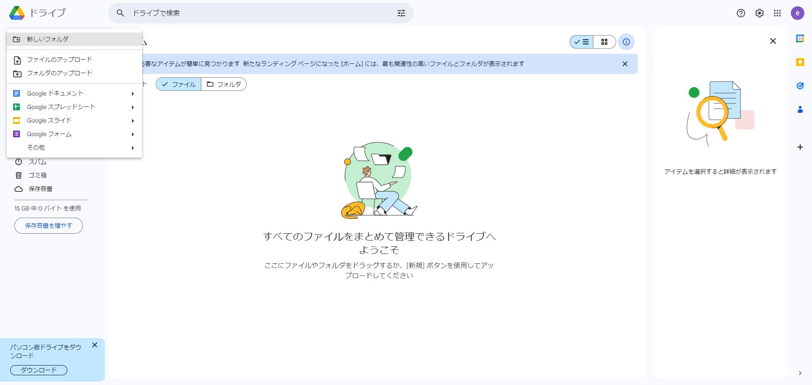This screenshot has height=385, width=812.
Task: Click the yellow Slides icon
Action: click(x=17, y=120)
